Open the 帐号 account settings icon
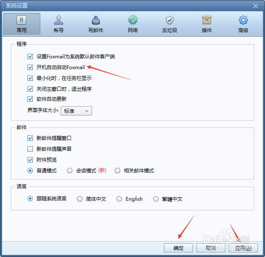Screen dimensions: 265x257 (x=59, y=20)
